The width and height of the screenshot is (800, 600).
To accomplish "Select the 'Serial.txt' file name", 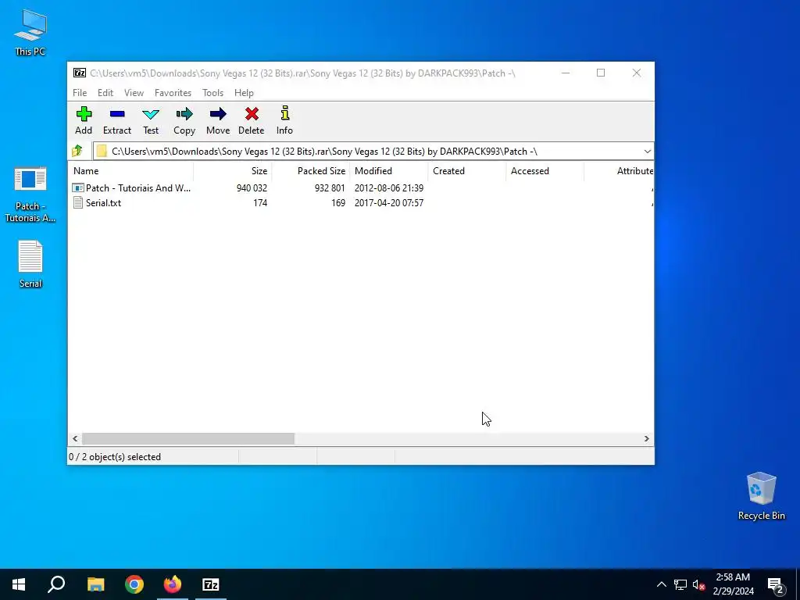I will (x=104, y=202).
